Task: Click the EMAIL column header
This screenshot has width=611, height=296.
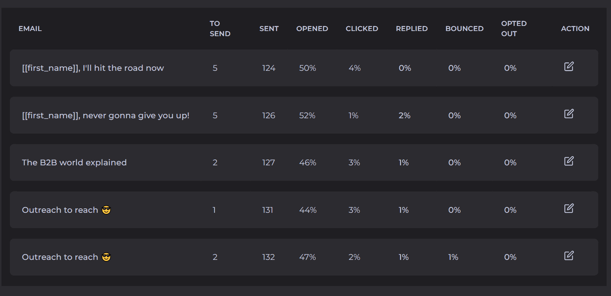Action: point(30,28)
